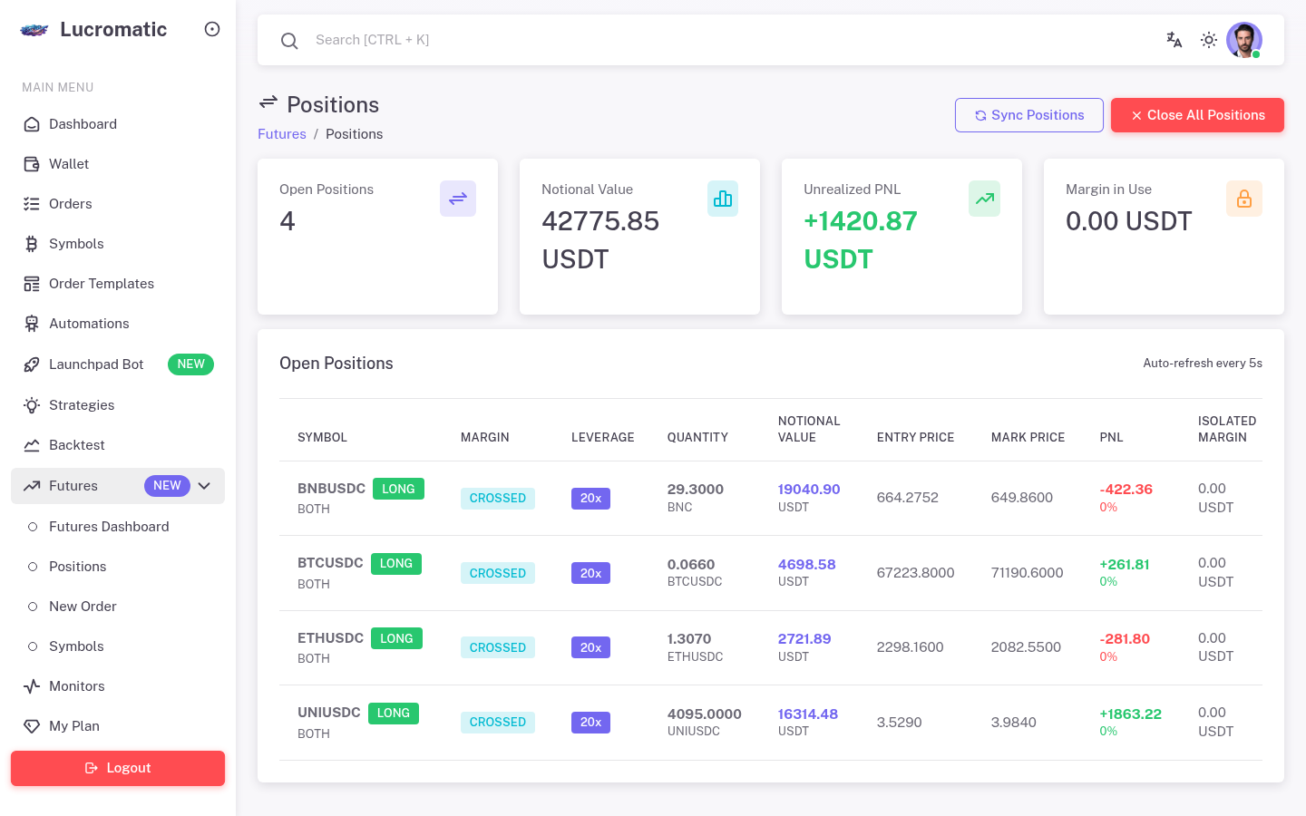The height and width of the screenshot is (816, 1306).
Task: Expand the user avatar menu
Action: coord(1243,40)
